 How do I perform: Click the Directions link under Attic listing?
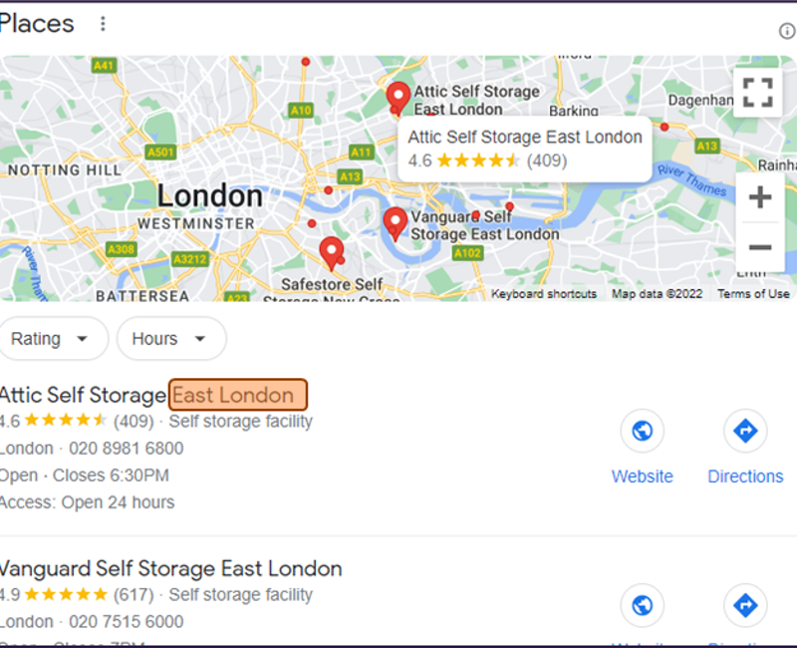[745, 477]
